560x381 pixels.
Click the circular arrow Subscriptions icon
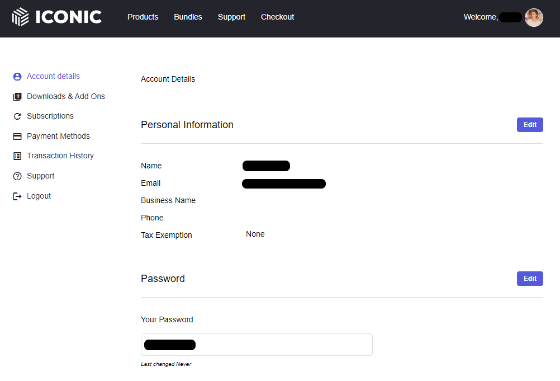click(x=17, y=116)
